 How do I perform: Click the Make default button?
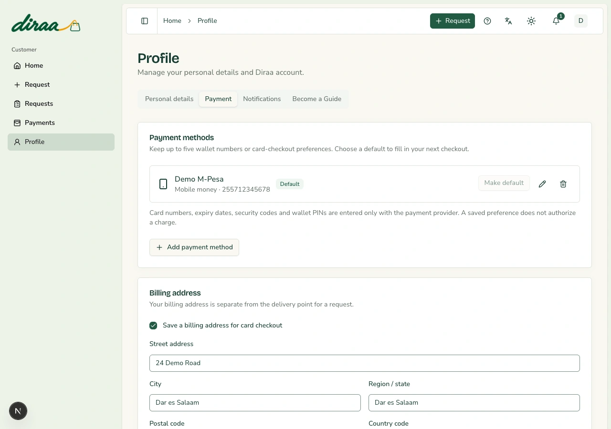[x=504, y=183]
